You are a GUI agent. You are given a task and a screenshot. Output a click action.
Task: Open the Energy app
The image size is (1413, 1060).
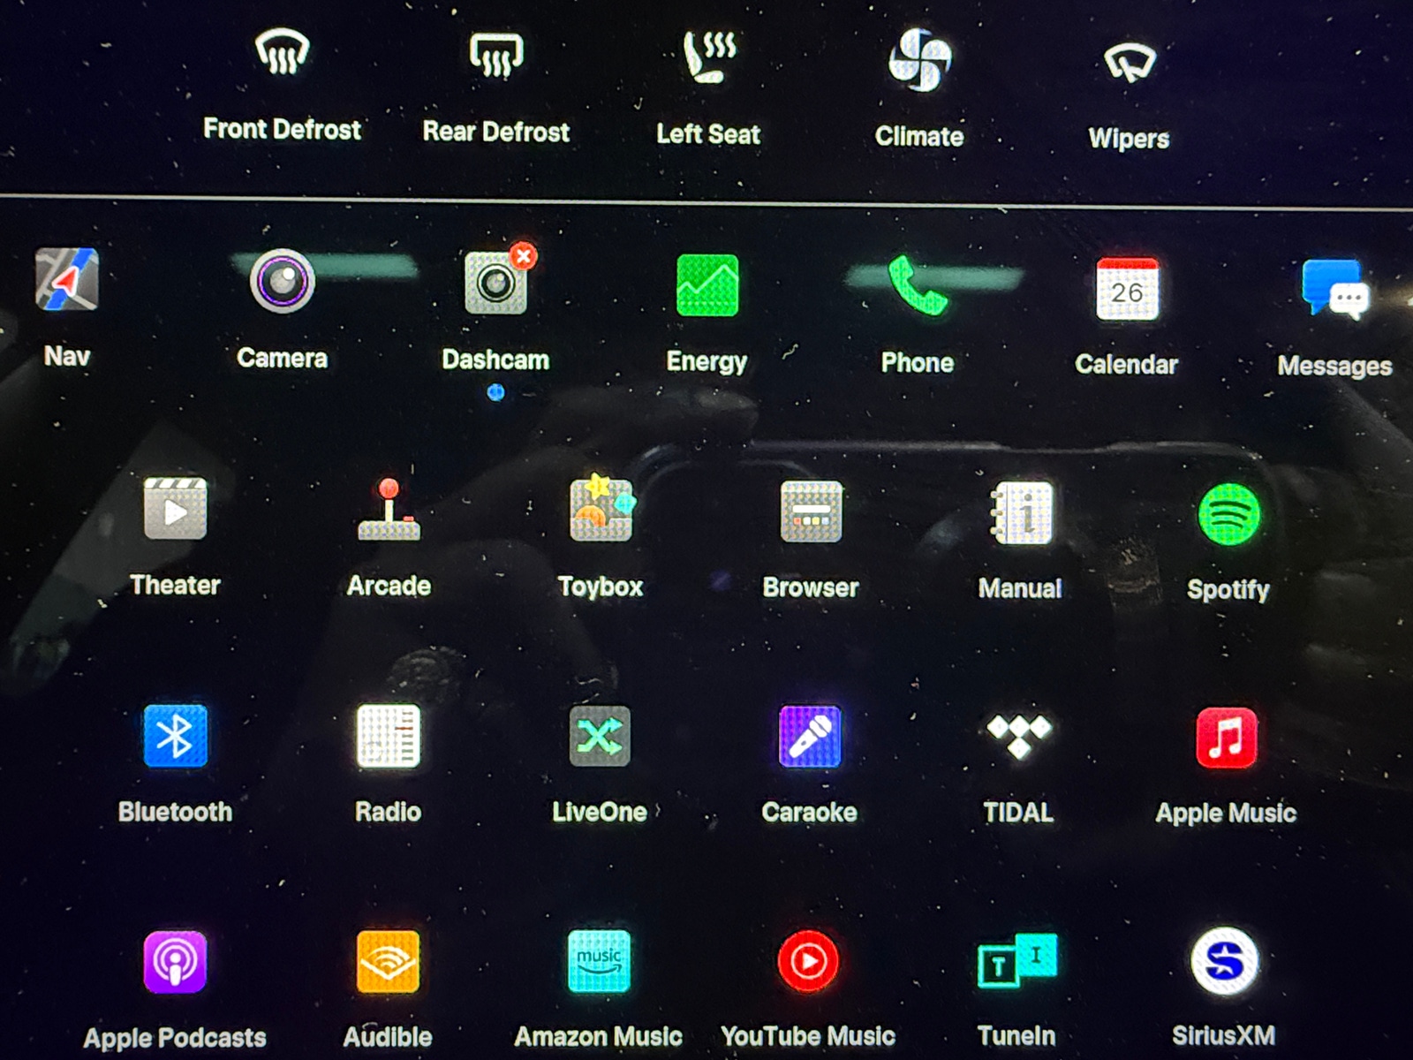[x=706, y=285]
